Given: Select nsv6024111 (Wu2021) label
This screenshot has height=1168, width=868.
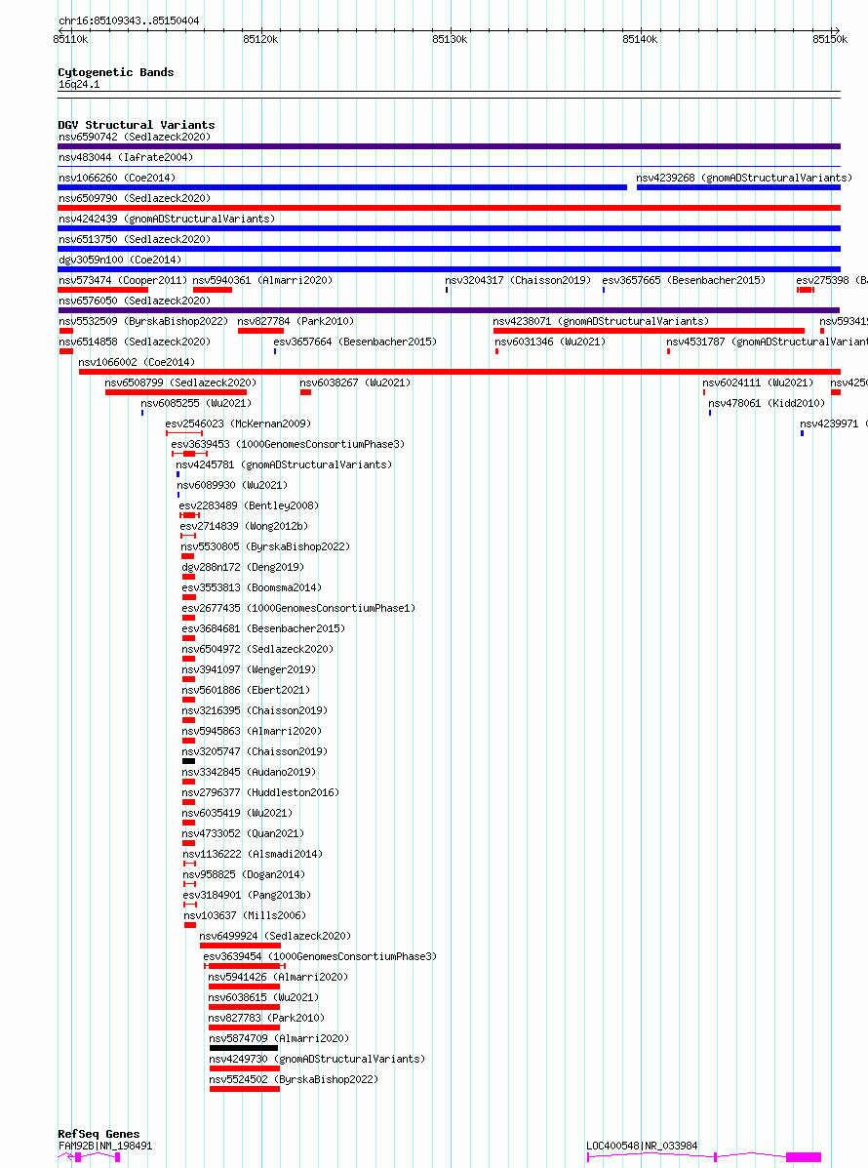Looking at the screenshot, I should click(758, 383).
